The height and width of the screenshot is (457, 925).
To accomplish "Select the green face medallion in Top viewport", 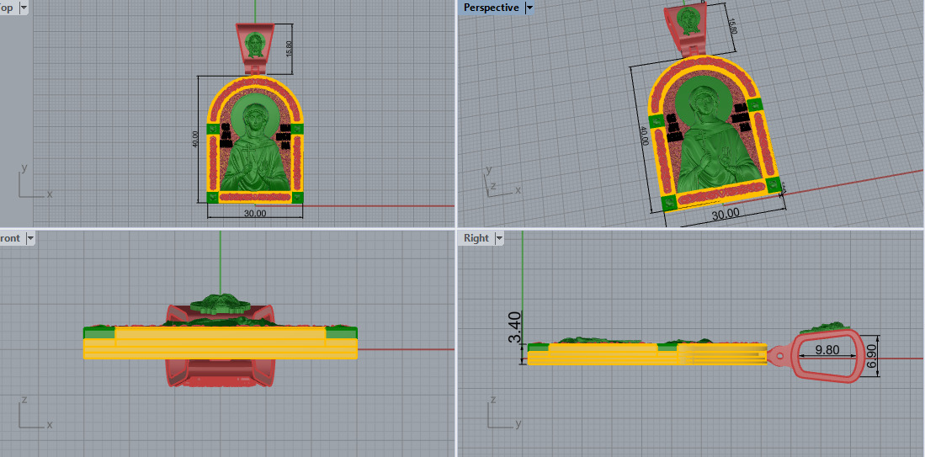I will coord(255,45).
